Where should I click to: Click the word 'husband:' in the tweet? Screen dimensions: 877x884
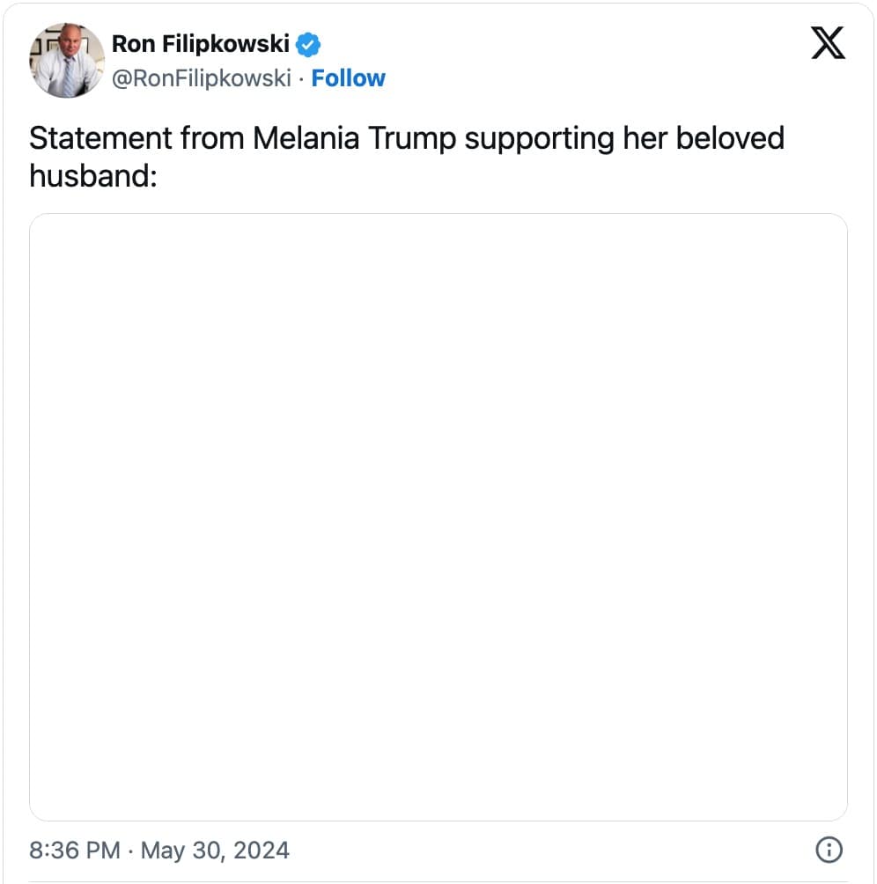[x=92, y=175]
